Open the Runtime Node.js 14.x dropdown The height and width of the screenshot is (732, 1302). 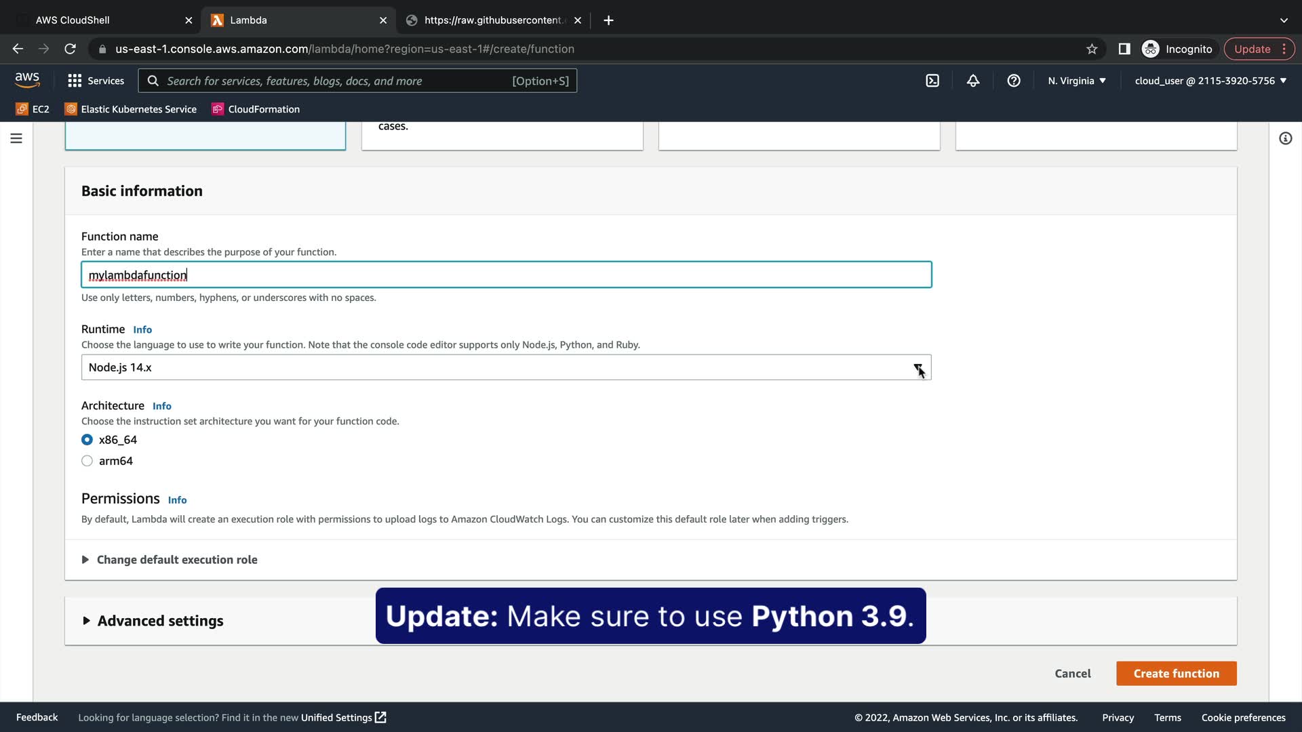(x=506, y=367)
